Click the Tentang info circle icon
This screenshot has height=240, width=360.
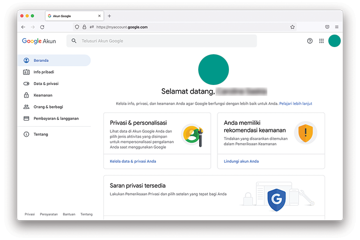click(x=26, y=134)
